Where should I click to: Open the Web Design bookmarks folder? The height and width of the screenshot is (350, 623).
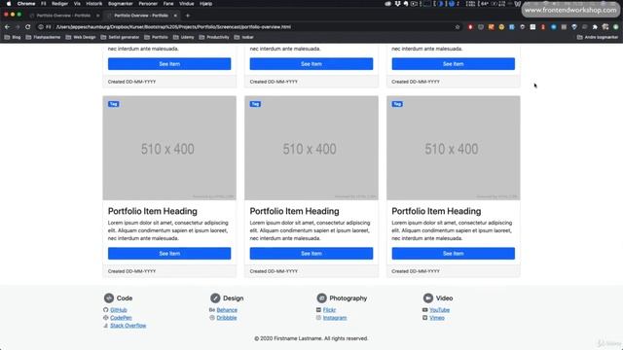pyautogui.click(x=81, y=37)
